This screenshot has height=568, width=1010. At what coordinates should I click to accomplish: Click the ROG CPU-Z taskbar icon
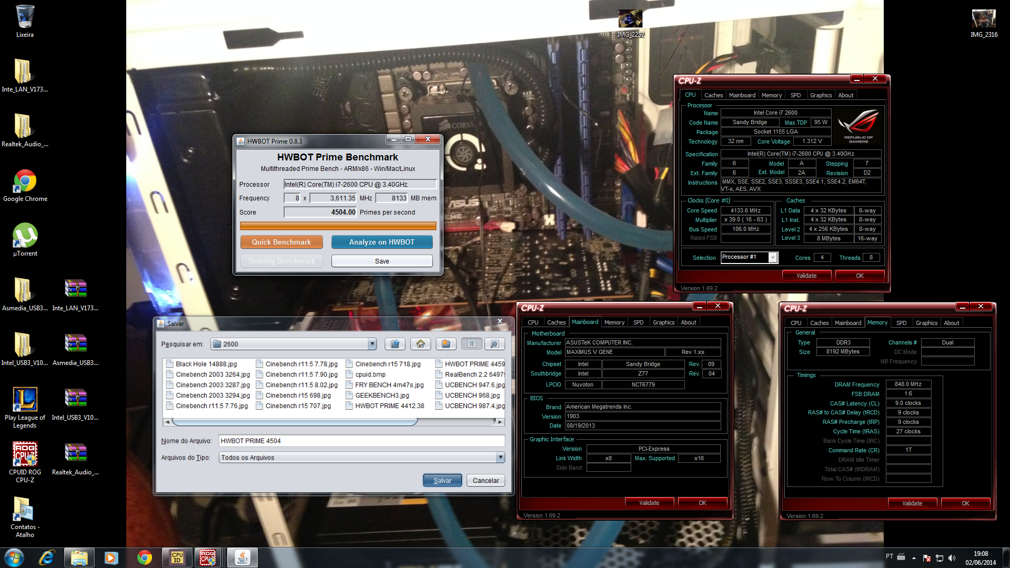tap(209, 557)
